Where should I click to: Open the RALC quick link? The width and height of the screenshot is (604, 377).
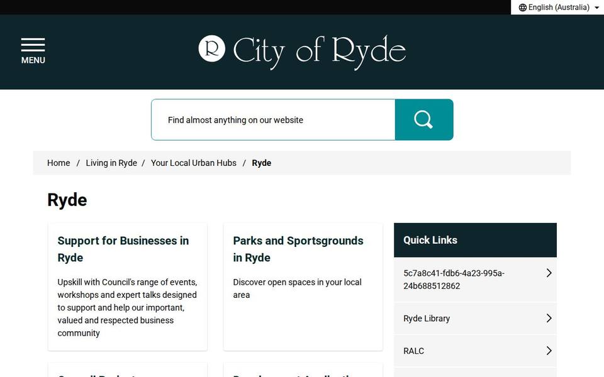[475, 351]
